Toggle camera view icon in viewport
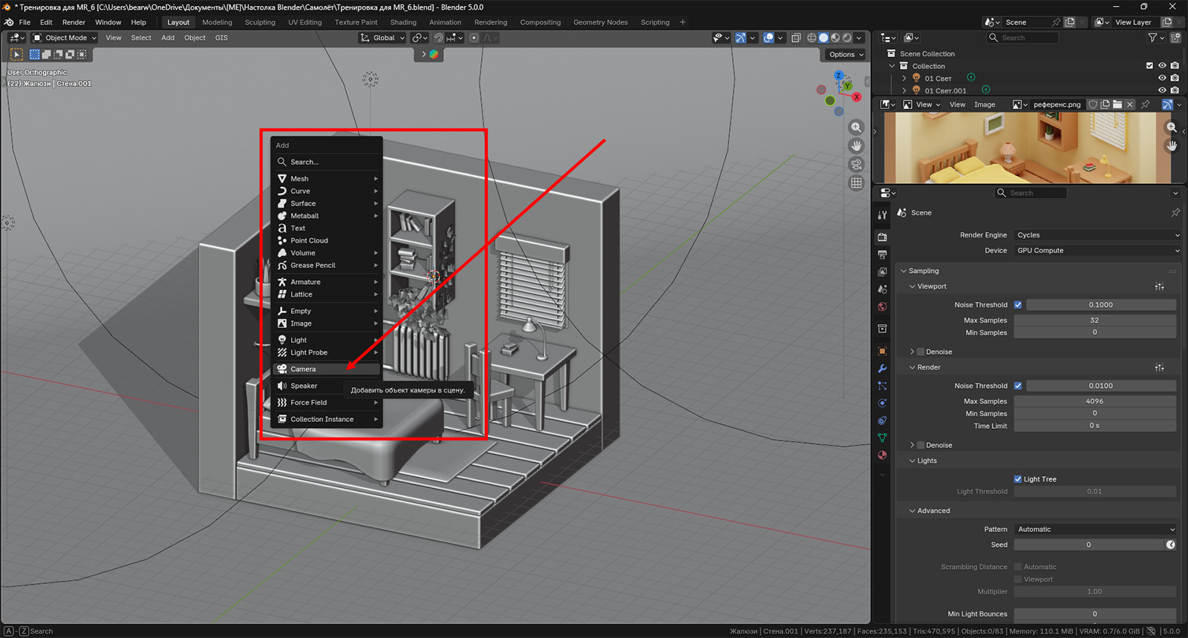This screenshot has height=638, width=1188. (x=856, y=164)
